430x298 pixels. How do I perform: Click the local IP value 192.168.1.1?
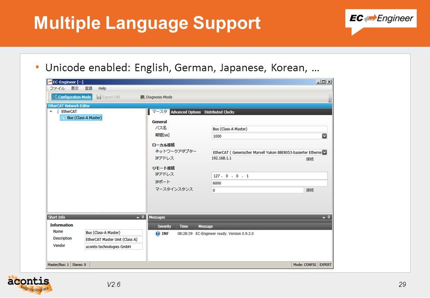[222, 158]
